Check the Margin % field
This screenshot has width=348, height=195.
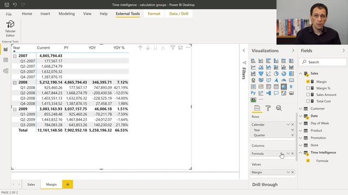point(308,88)
